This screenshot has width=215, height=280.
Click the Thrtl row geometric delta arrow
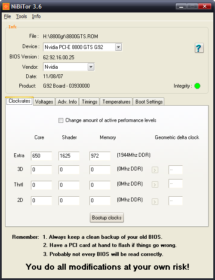click(155, 185)
